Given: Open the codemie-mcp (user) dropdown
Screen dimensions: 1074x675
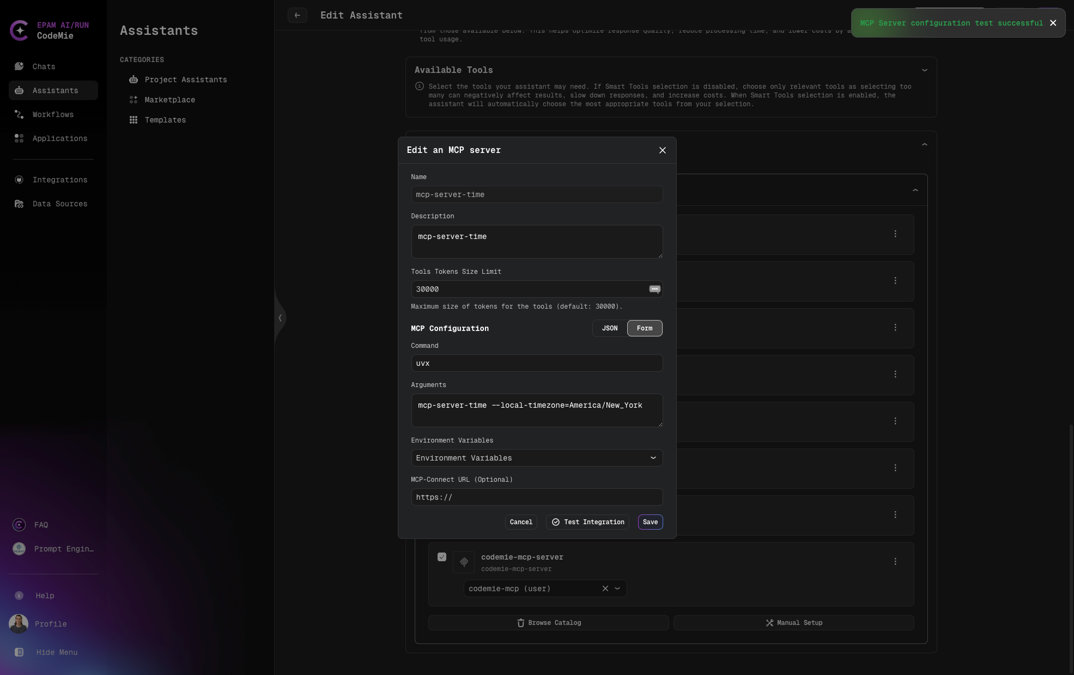Looking at the screenshot, I should point(617,588).
